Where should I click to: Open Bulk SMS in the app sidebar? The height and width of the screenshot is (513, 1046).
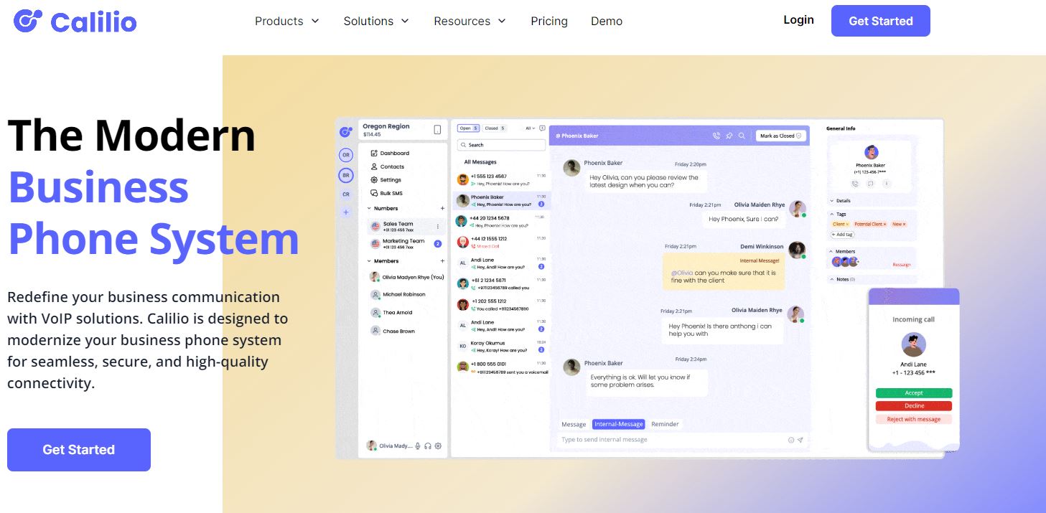click(x=386, y=194)
